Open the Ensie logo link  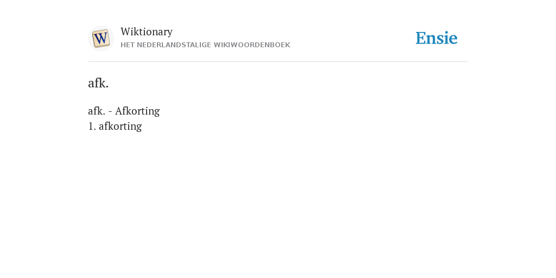[x=437, y=38]
